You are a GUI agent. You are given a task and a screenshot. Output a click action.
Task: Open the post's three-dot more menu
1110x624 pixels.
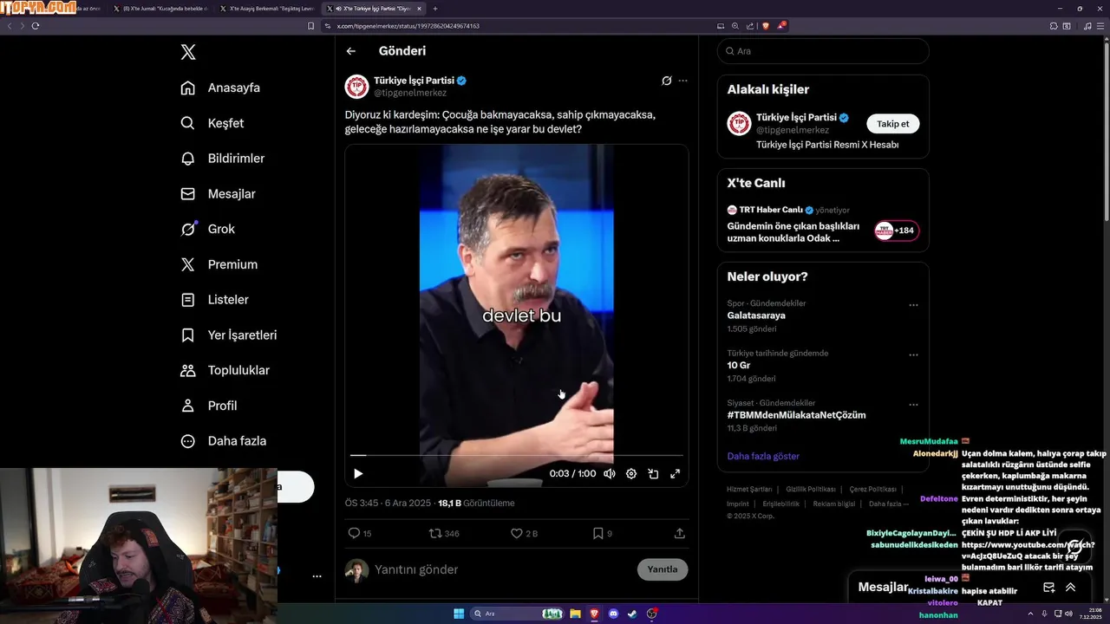tap(683, 81)
